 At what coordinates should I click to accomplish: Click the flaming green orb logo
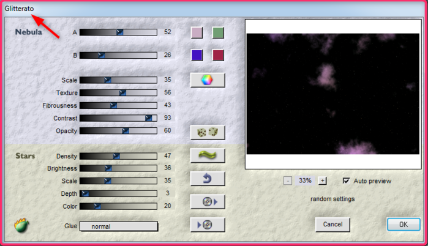point(21,225)
